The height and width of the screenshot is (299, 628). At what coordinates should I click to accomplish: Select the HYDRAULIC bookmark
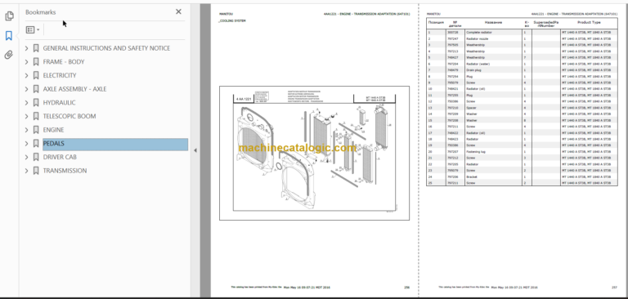(59, 103)
